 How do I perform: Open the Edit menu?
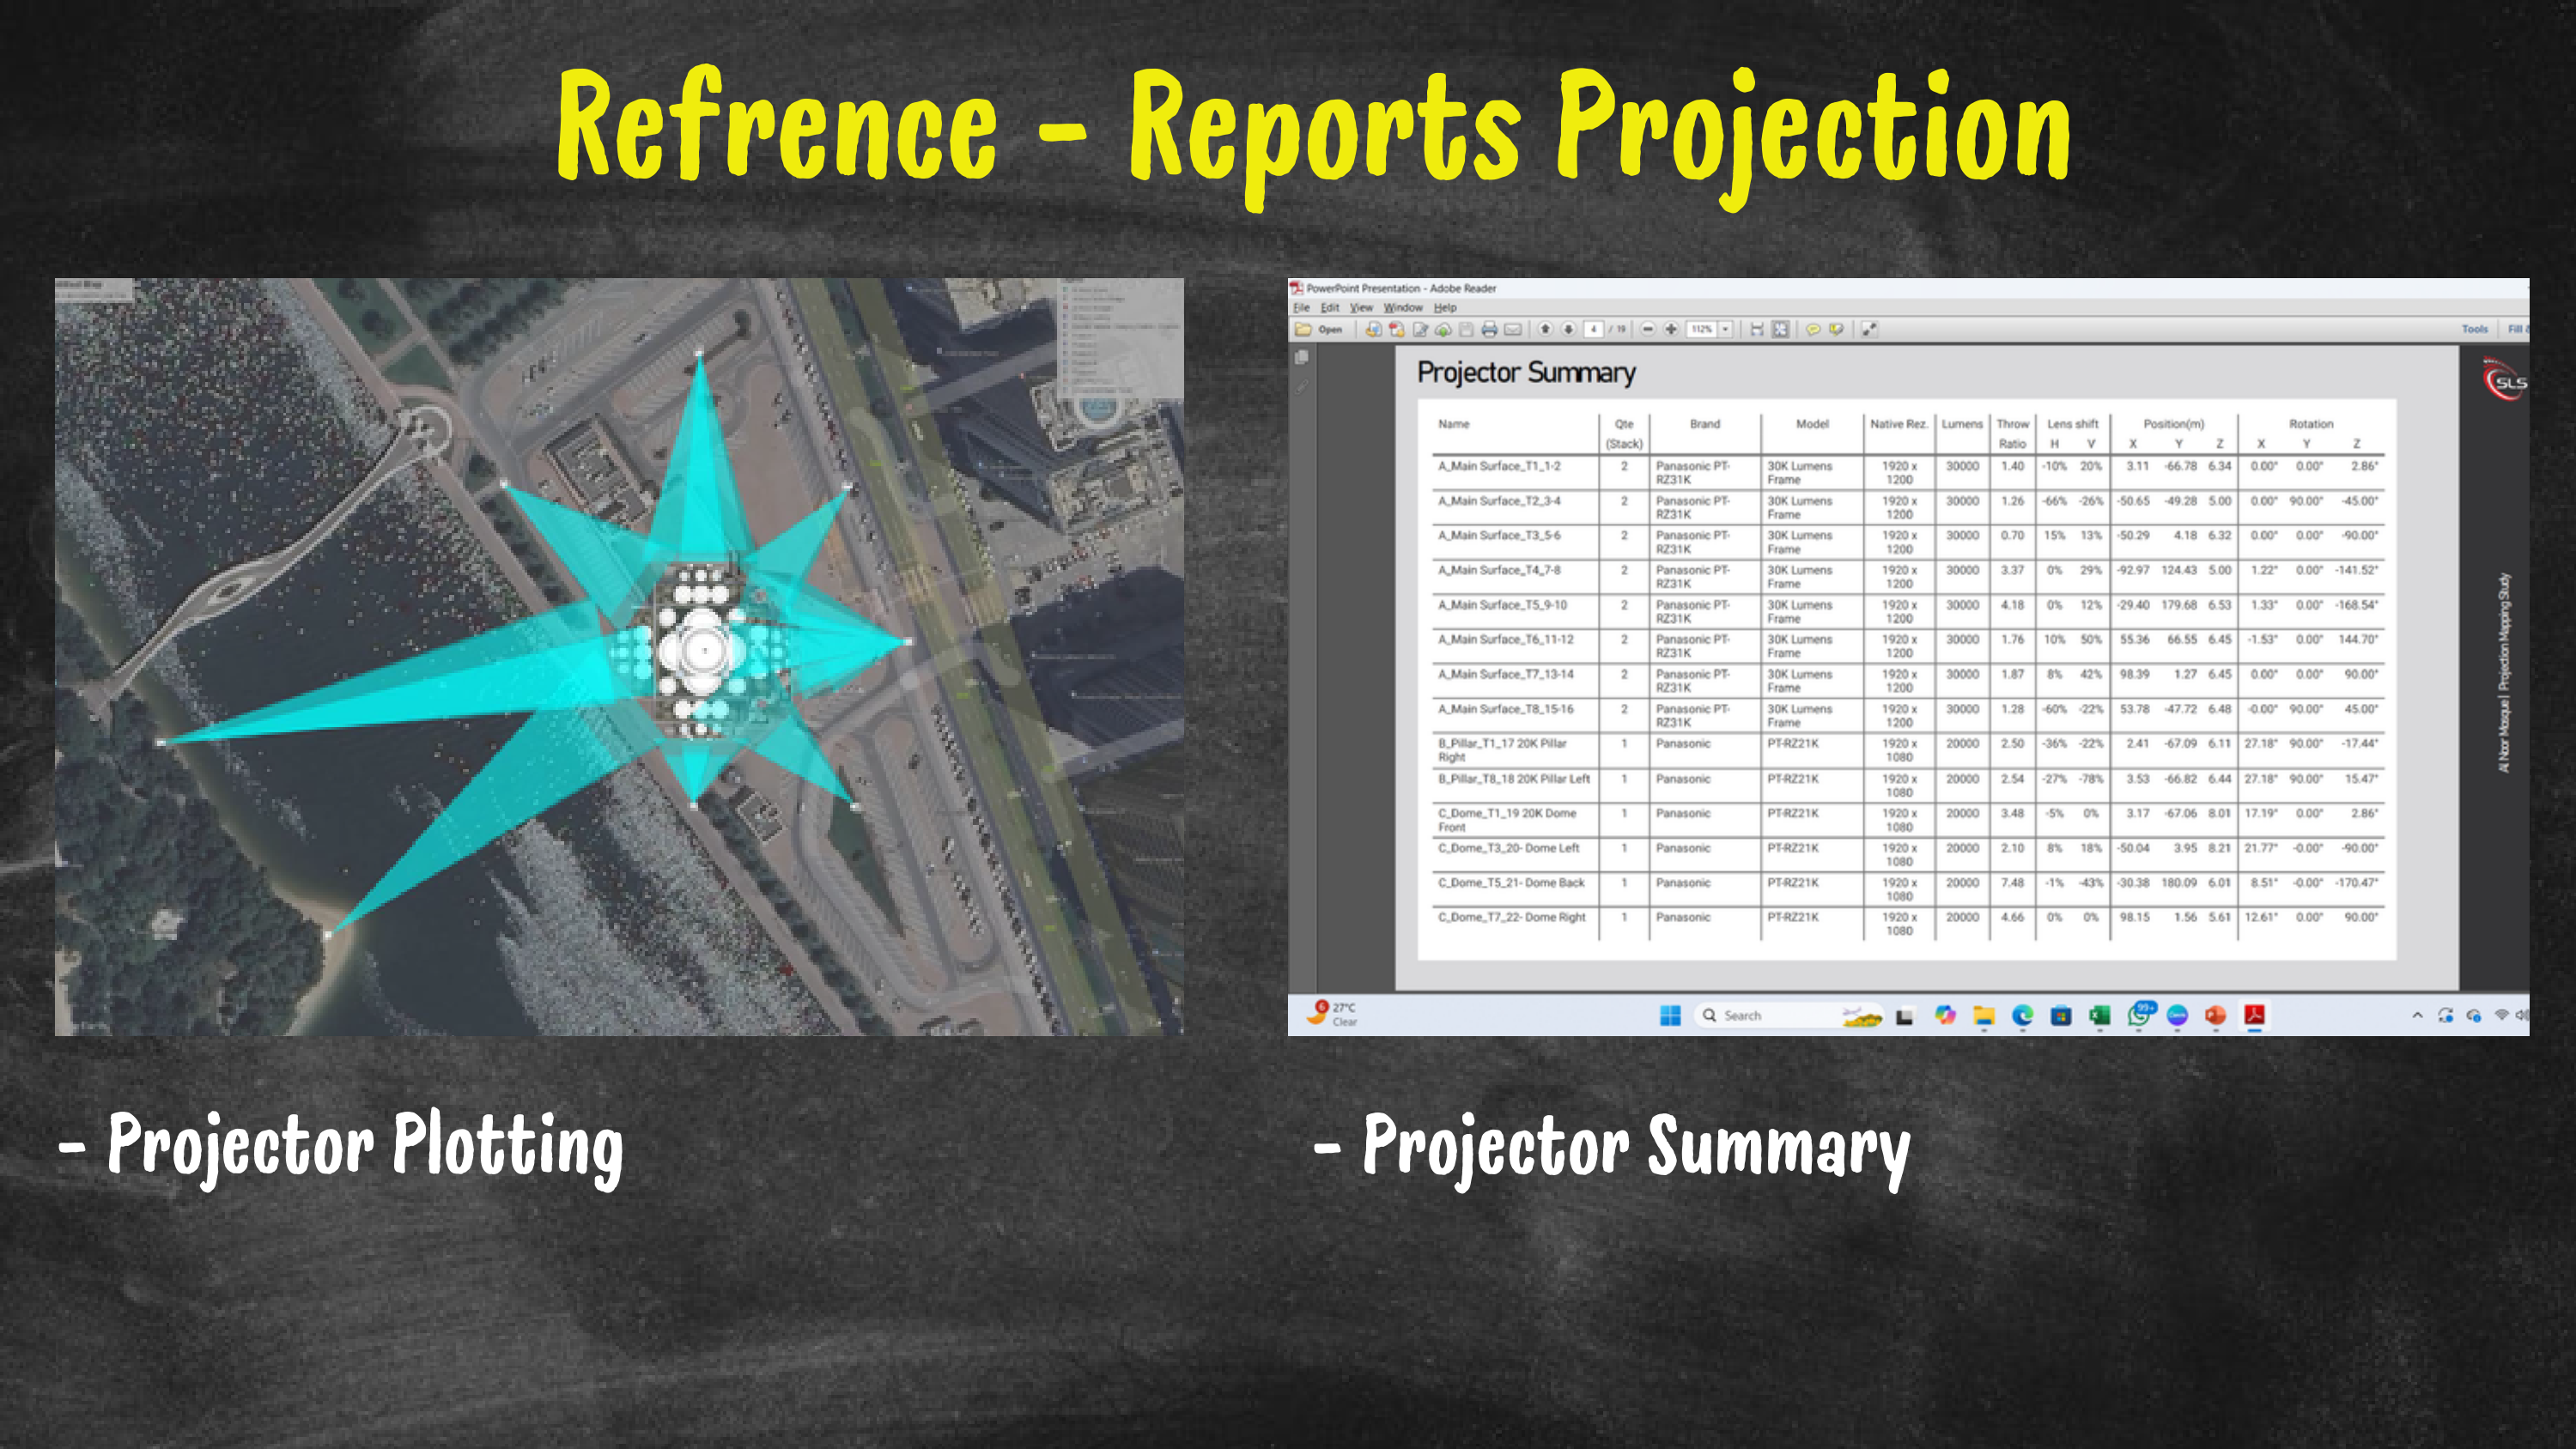(1330, 309)
